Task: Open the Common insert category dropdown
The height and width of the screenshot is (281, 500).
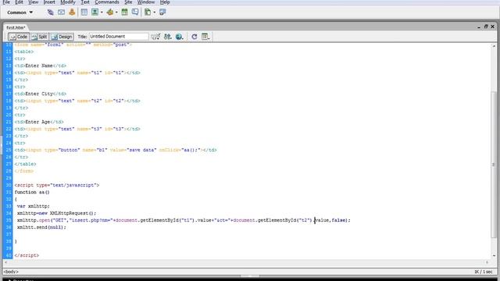Action: (x=20, y=12)
